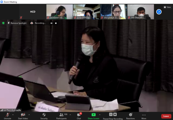Open Chat with unread message badge
Screen dimensions: 173x120
(x=79, y=116)
